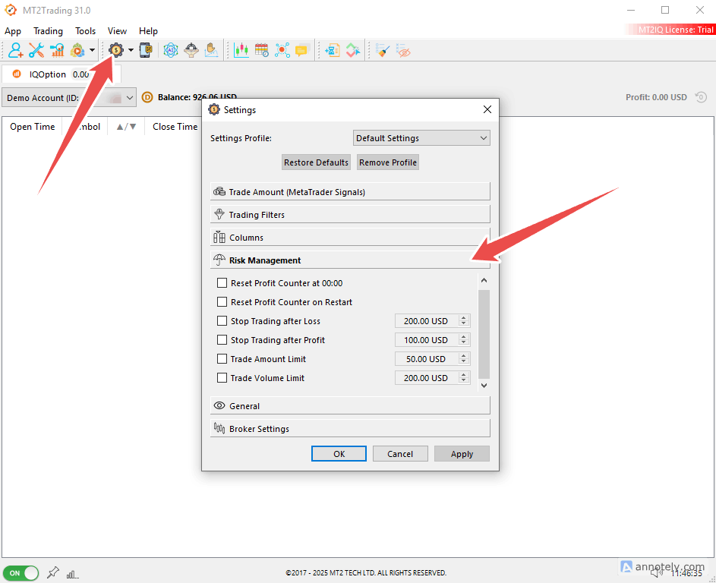Open the Tools menu
The image size is (716, 583).
(x=85, y=31)
